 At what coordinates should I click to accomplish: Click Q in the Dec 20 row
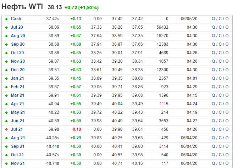(213, 70)
